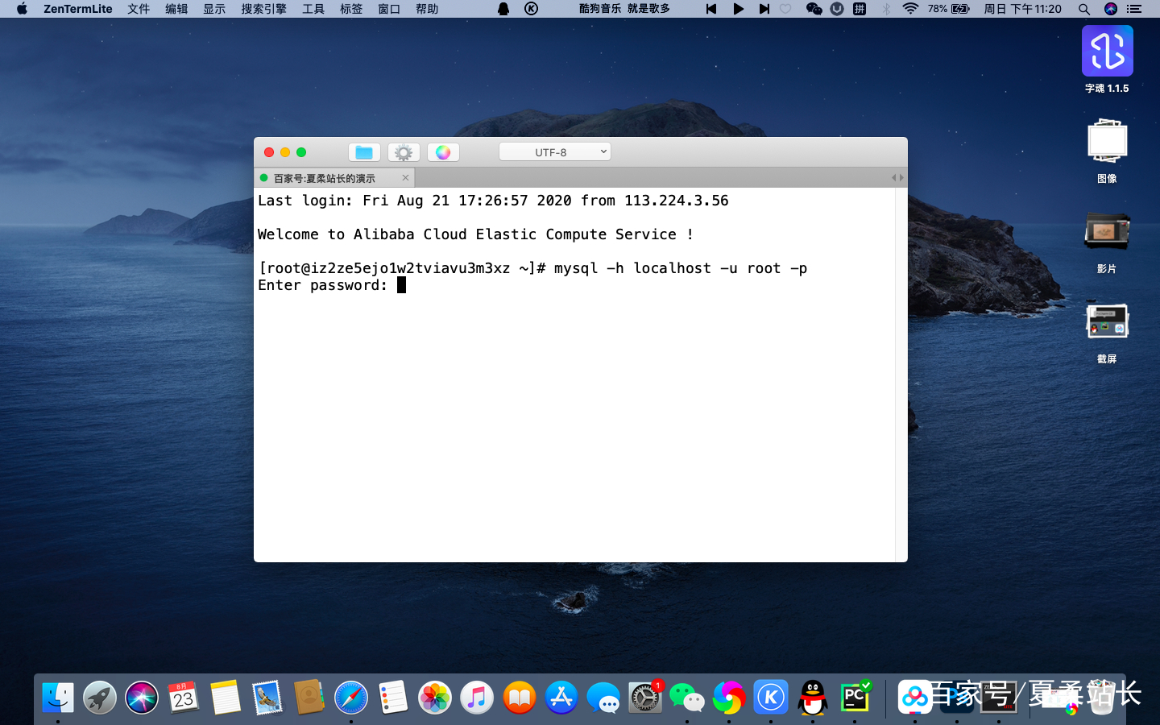The image size is (1160, 725).
Task: Open Safari from the Dock
Action: (x=351, y=698)
